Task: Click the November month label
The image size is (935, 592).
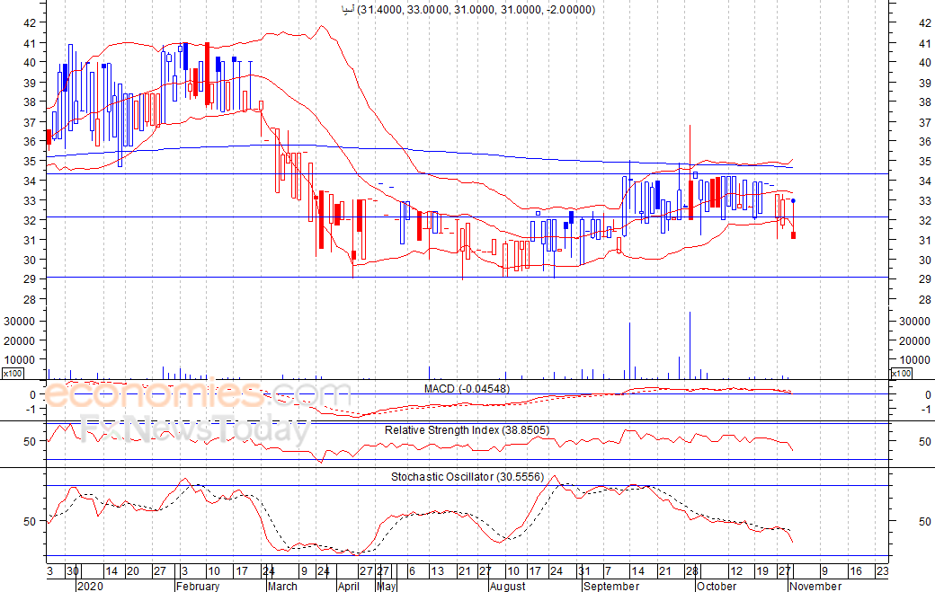Action: tap(815, 586)
